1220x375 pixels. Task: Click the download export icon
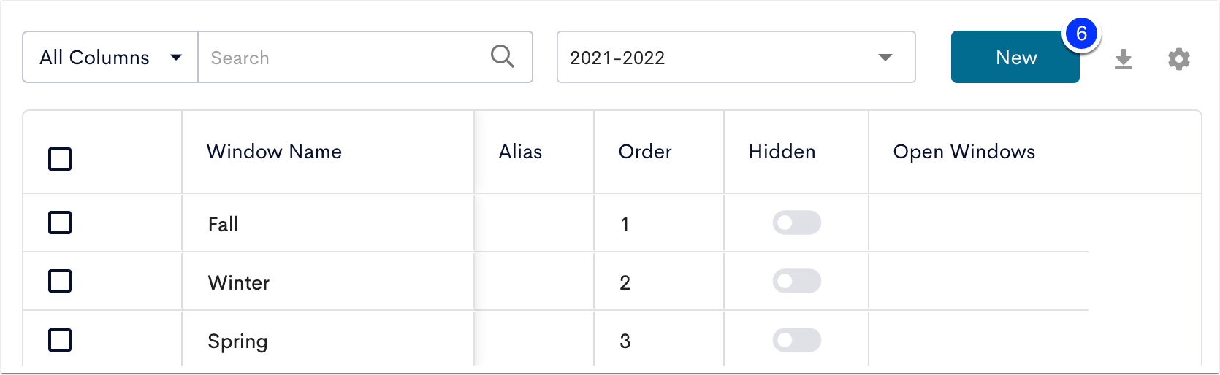pos(1124,59)
